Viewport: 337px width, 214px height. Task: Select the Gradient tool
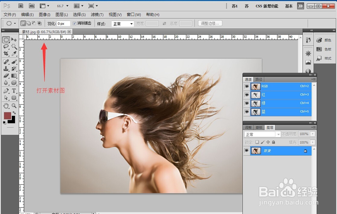tap(14, 76)
